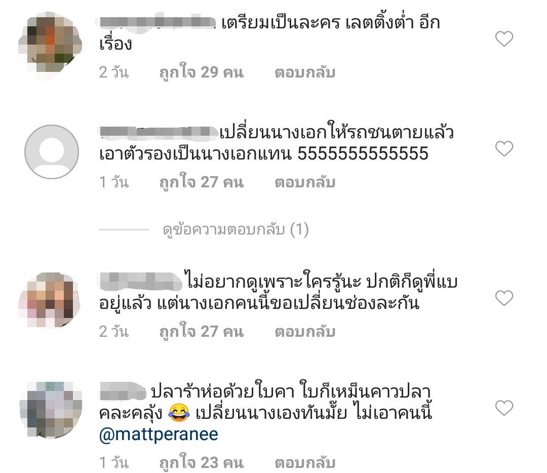The height and width of the screenshot is (473, 547).
Task: Reply to the เตรียมเป็นละคร comment
Action: tap(305, 72)
